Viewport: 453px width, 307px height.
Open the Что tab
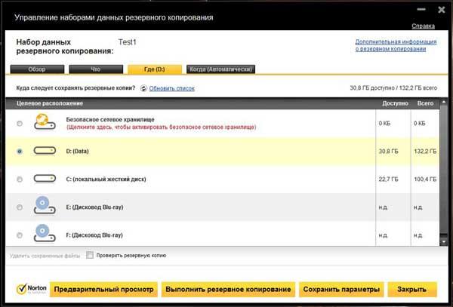point(96,69)
